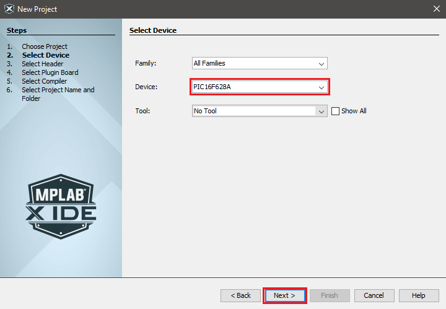
Task: Cancel the New Project wizard
Action: tap(374, 295)
